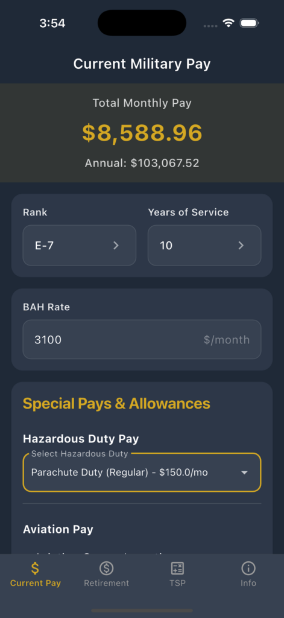Open the Info circle icon
The width and height of the screenshot is (284, 618).
(x=248, y=568)
